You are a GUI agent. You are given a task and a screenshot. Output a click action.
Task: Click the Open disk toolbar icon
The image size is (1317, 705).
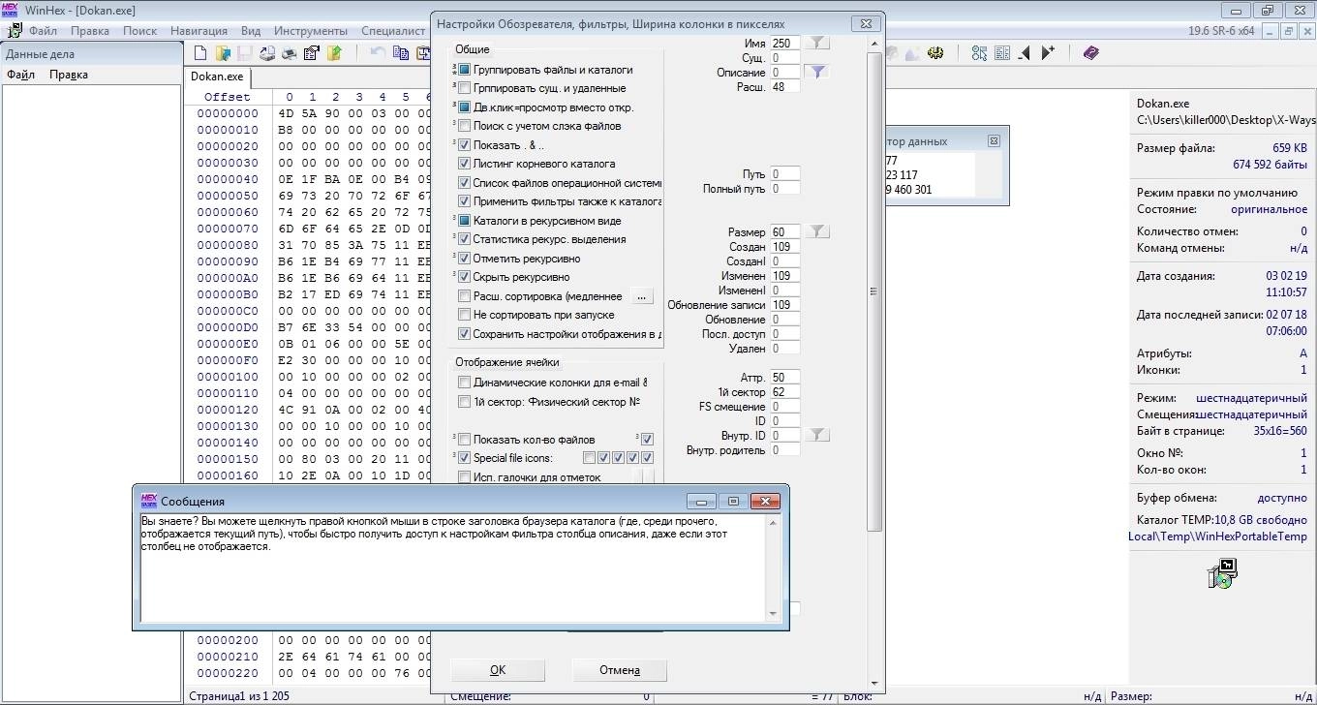(267, 53)
